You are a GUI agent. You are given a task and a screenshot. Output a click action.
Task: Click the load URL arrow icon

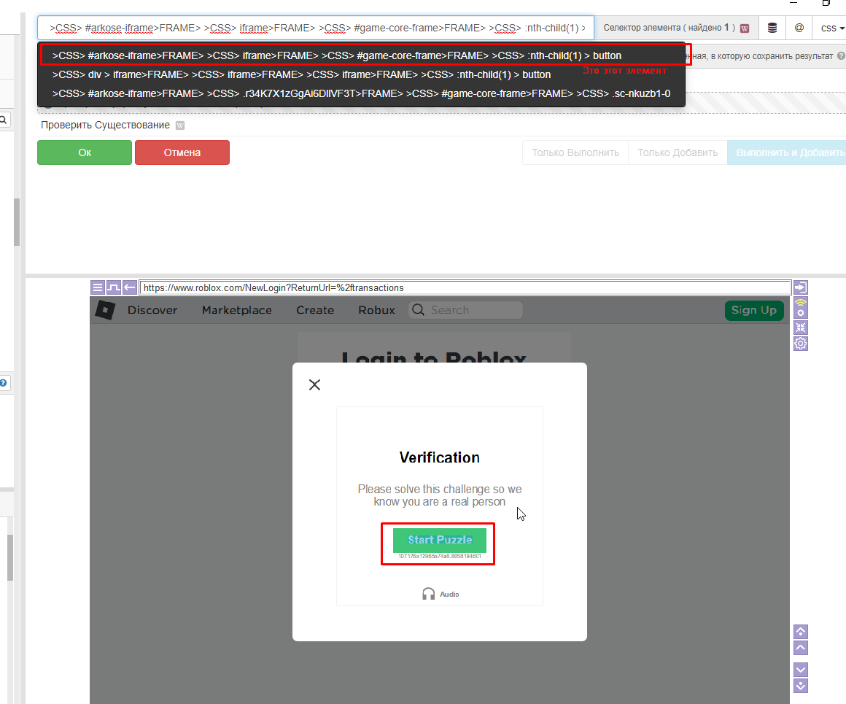point(800,287)
